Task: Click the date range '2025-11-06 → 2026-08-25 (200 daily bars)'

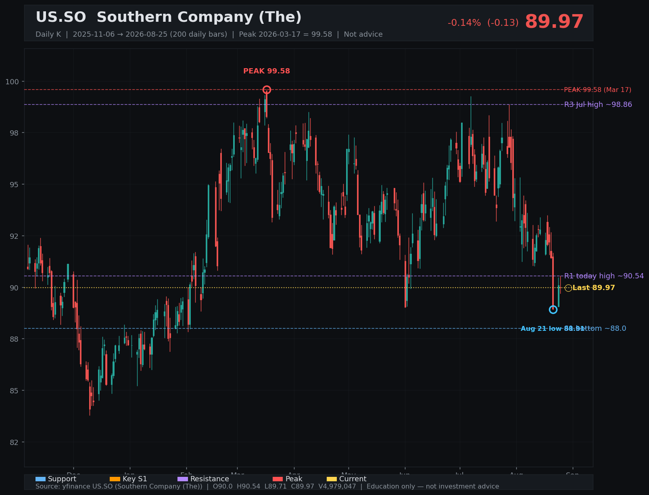Action: pos(150,34)
